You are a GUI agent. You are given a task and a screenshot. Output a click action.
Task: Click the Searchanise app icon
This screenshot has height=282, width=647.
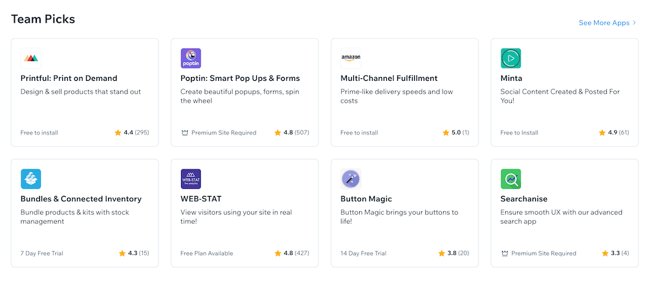click(x=510, y=179)
